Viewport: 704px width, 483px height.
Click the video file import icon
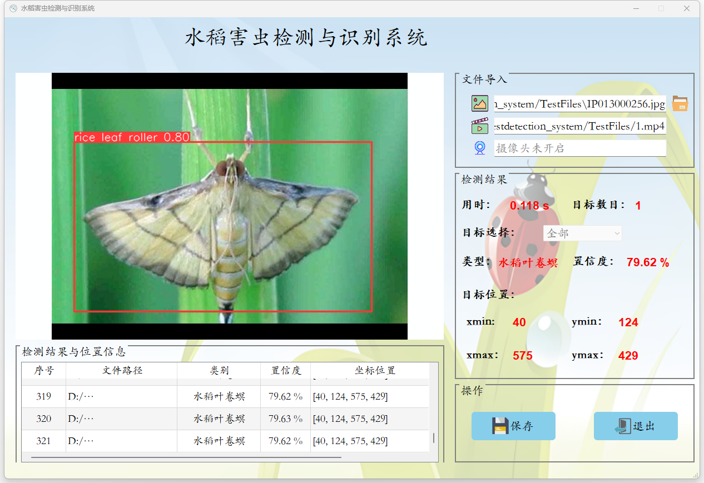click(x=479, y=126)
